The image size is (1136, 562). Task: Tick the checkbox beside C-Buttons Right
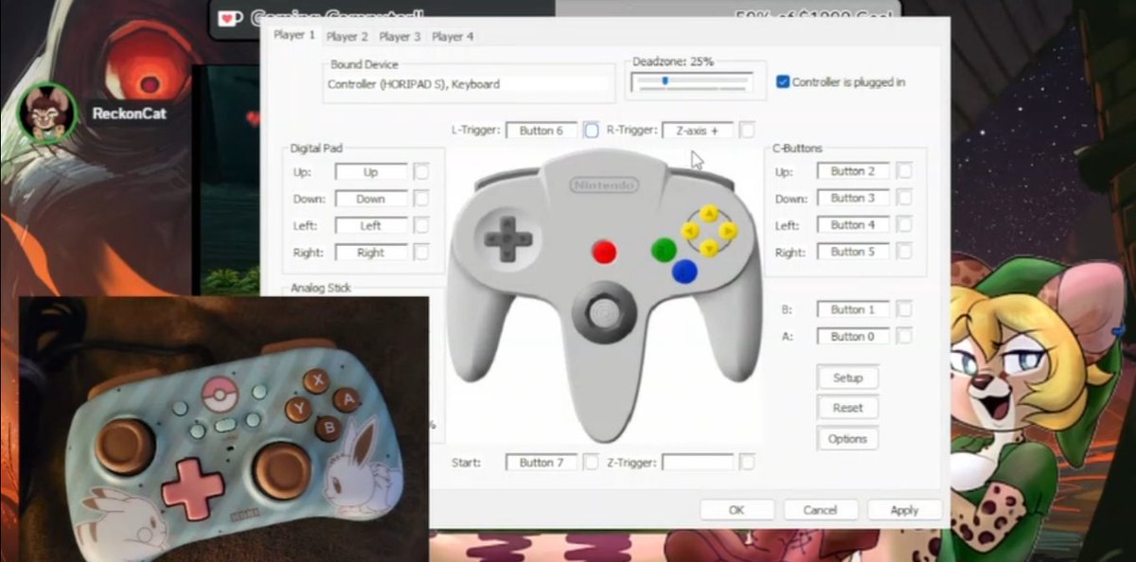coord(904,252)
